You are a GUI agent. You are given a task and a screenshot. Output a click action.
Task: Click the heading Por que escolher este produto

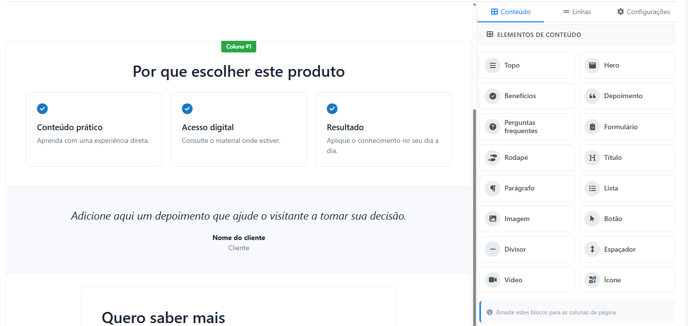coord(239,71)
